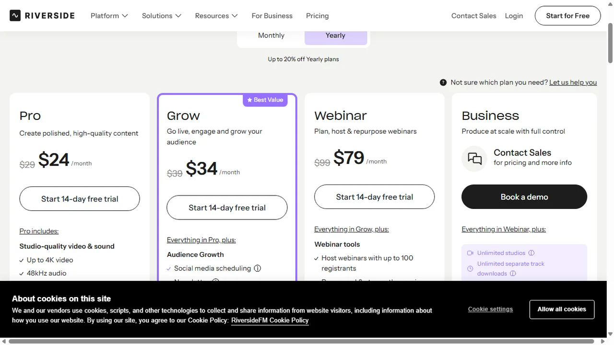Click the $24 Pro price

pyautogui.click(x=54, y=160)
